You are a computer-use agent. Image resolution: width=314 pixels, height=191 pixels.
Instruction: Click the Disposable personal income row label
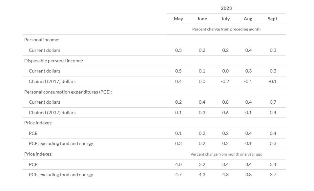[53, 61]
